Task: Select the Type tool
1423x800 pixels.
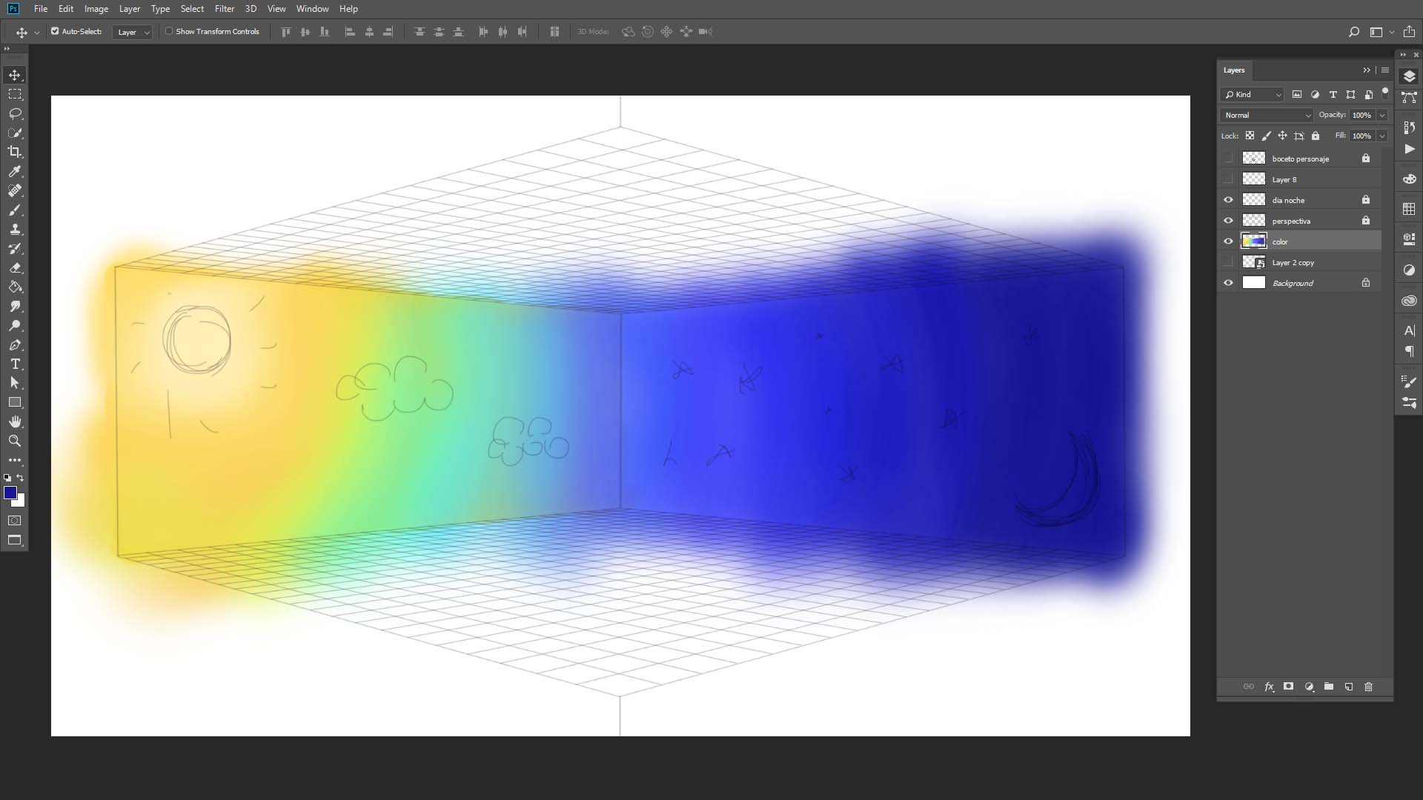Action: [15, 364]
